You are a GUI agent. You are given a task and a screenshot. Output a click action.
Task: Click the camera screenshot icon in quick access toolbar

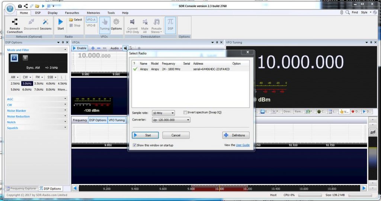(x=20, y=6)
